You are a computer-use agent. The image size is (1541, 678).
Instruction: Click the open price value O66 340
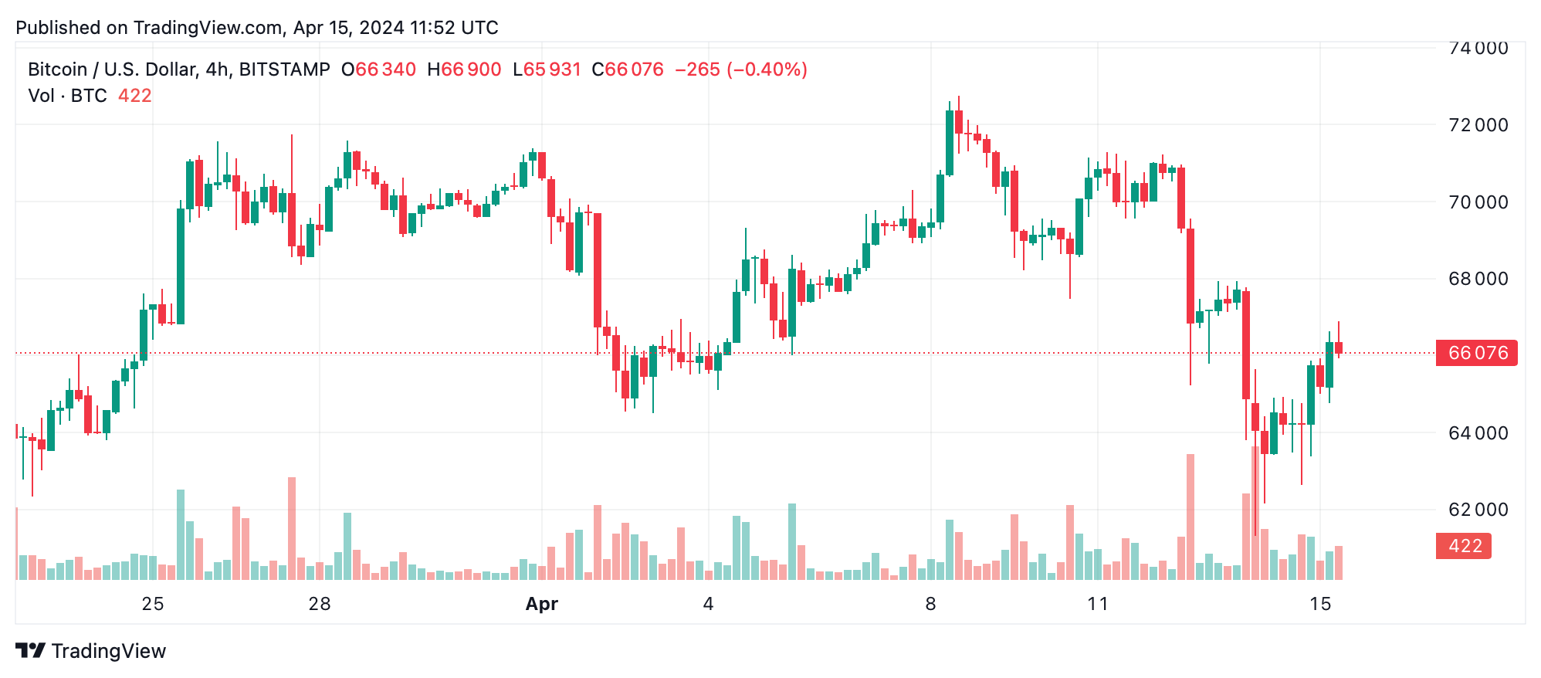coord(378,69)
